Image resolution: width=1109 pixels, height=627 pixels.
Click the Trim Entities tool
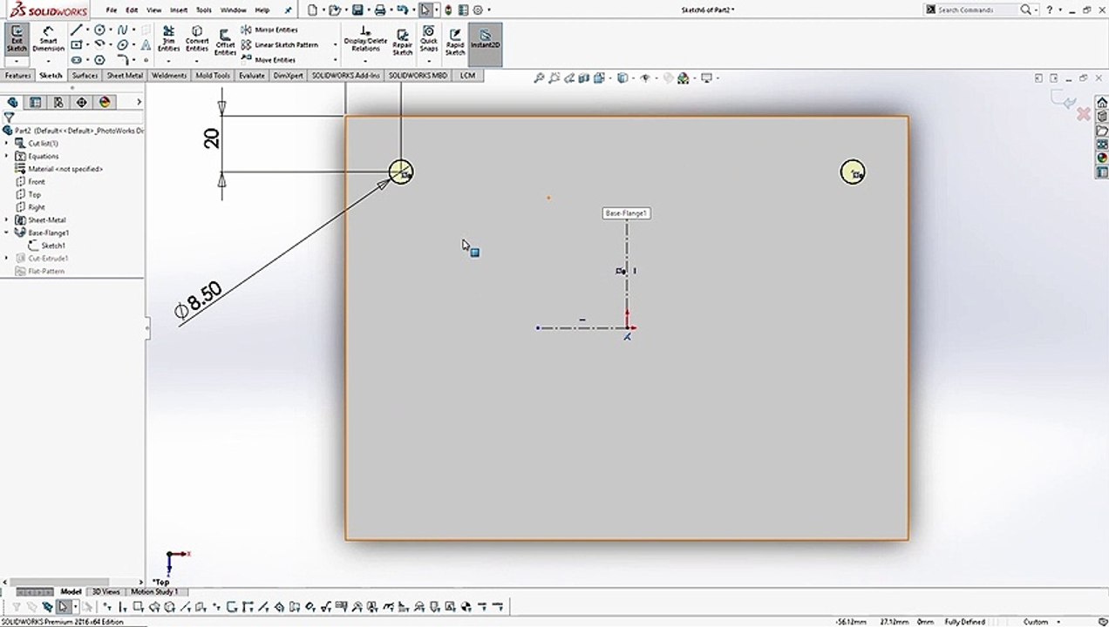[x=168, y=39]
